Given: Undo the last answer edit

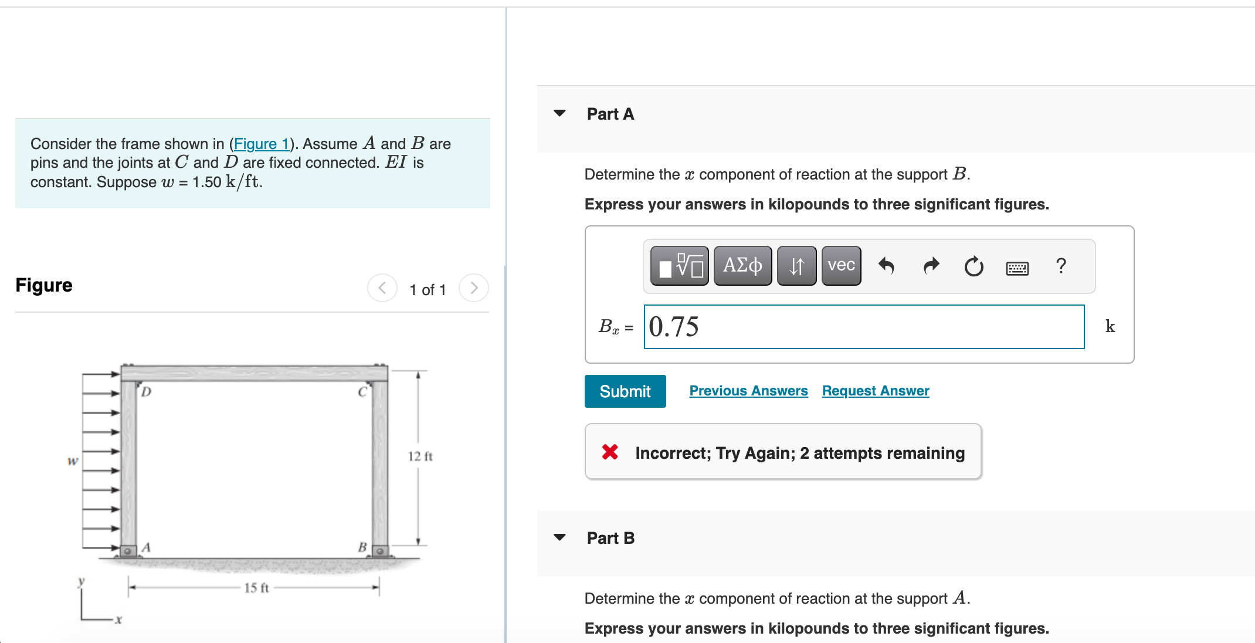Looking at the screenshot, I should pyautogui.click(x=886, y=267).
